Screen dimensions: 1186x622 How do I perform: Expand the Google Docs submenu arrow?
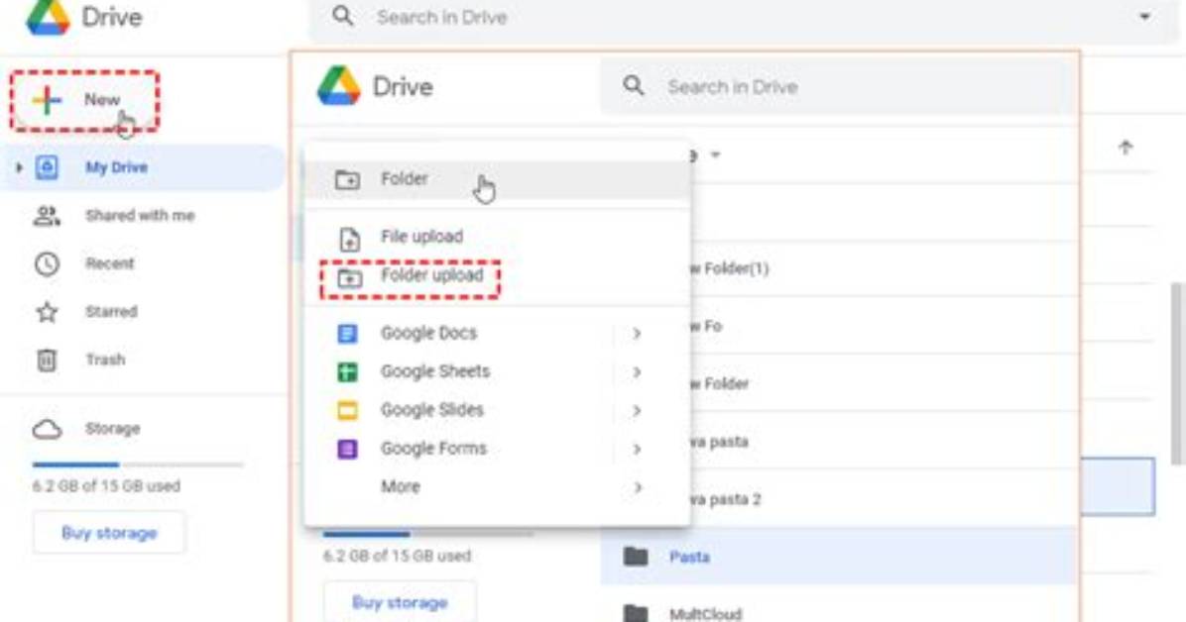click(637, 334)
